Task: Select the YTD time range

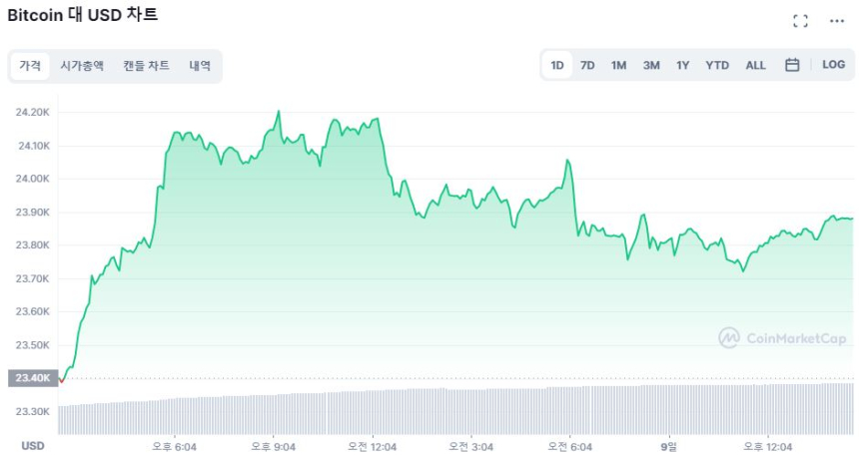Action: pos(717,66)
